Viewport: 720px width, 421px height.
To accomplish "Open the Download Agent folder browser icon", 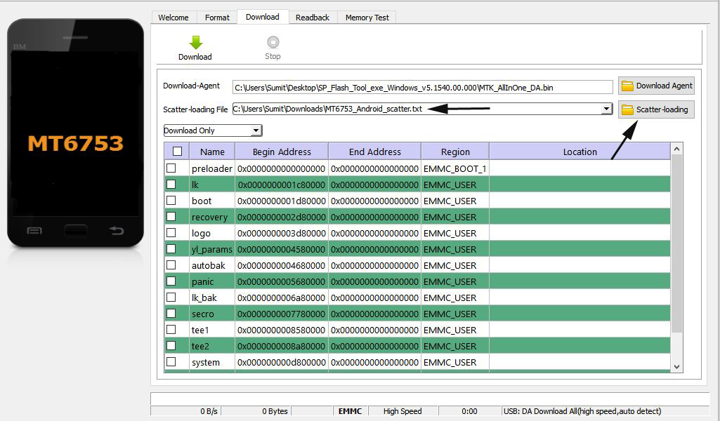I will pos(629,86).
